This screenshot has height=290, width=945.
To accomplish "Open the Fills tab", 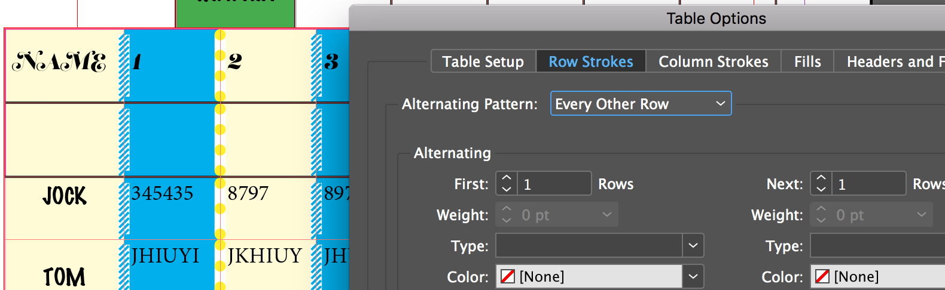I will point(807,61).
